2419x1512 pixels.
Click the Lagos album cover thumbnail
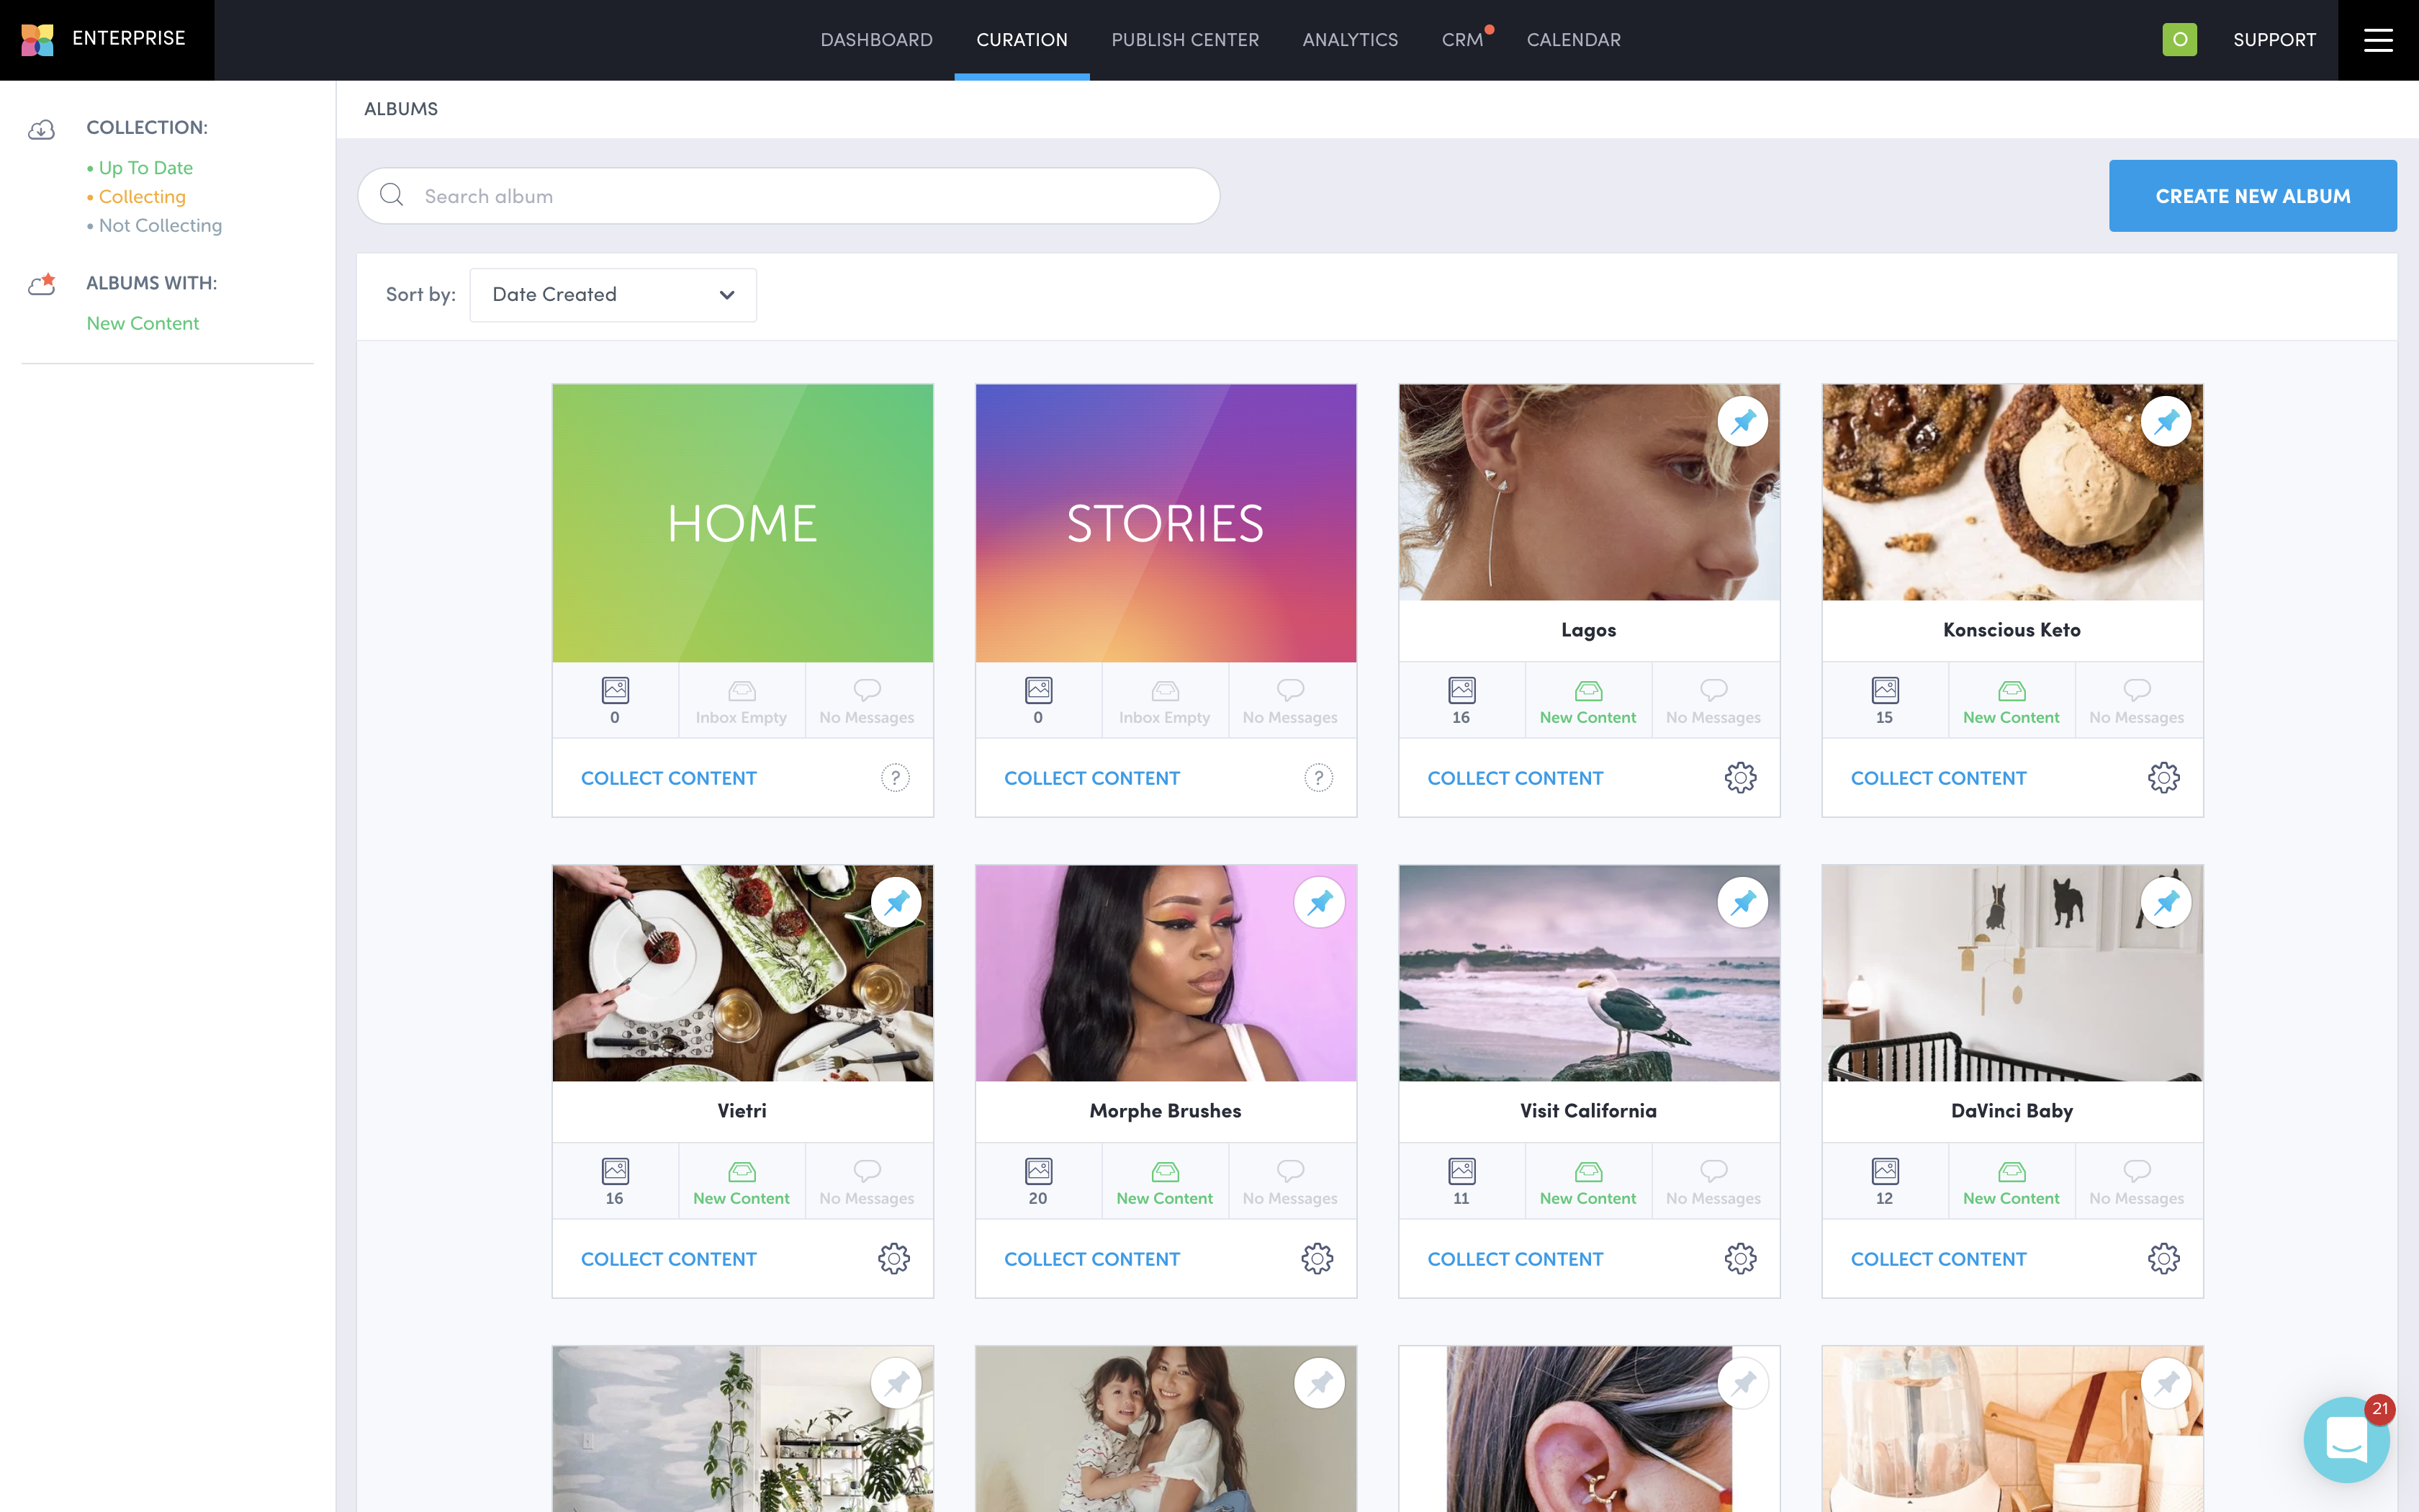point(1588,492)
